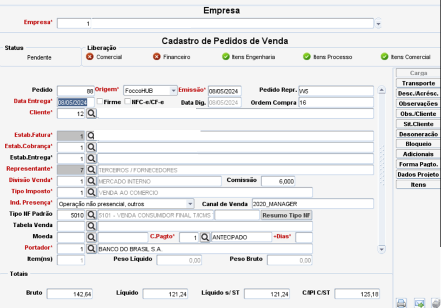The image size is (441, 308).
Task: Click the Tabela Venda code field
Action: pyautogui.click(x=71, y=226)
